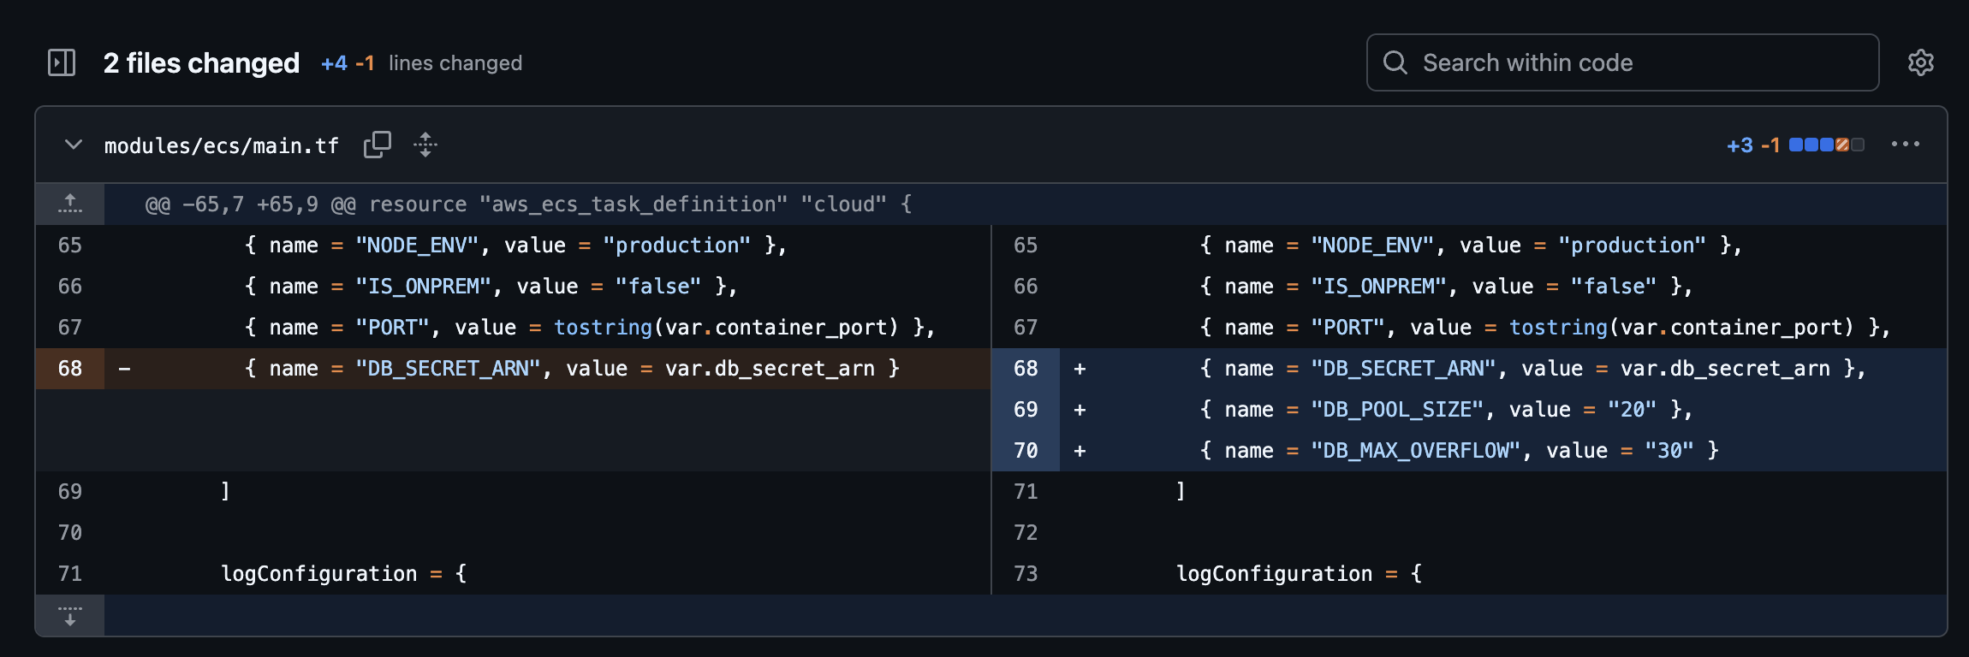Collapse the modules/ecs/main.tf diff
Screen dimensions: 1969x657
(74, 145)
